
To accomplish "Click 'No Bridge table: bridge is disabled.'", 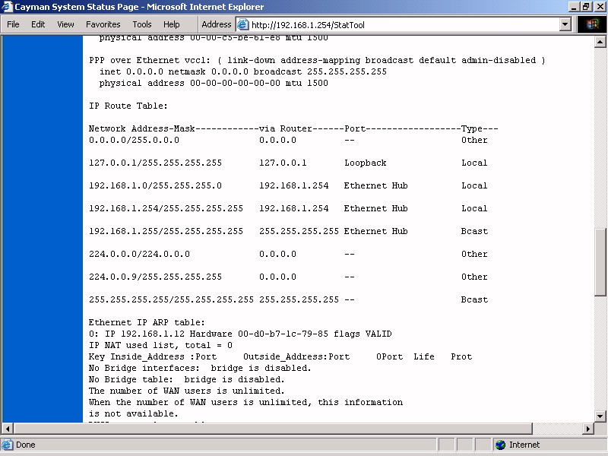I will (x=187, y=379).
